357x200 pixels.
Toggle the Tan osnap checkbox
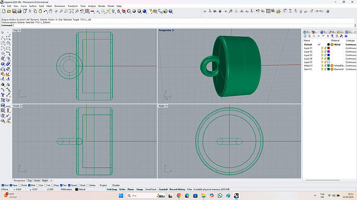(x=61, y=185)
